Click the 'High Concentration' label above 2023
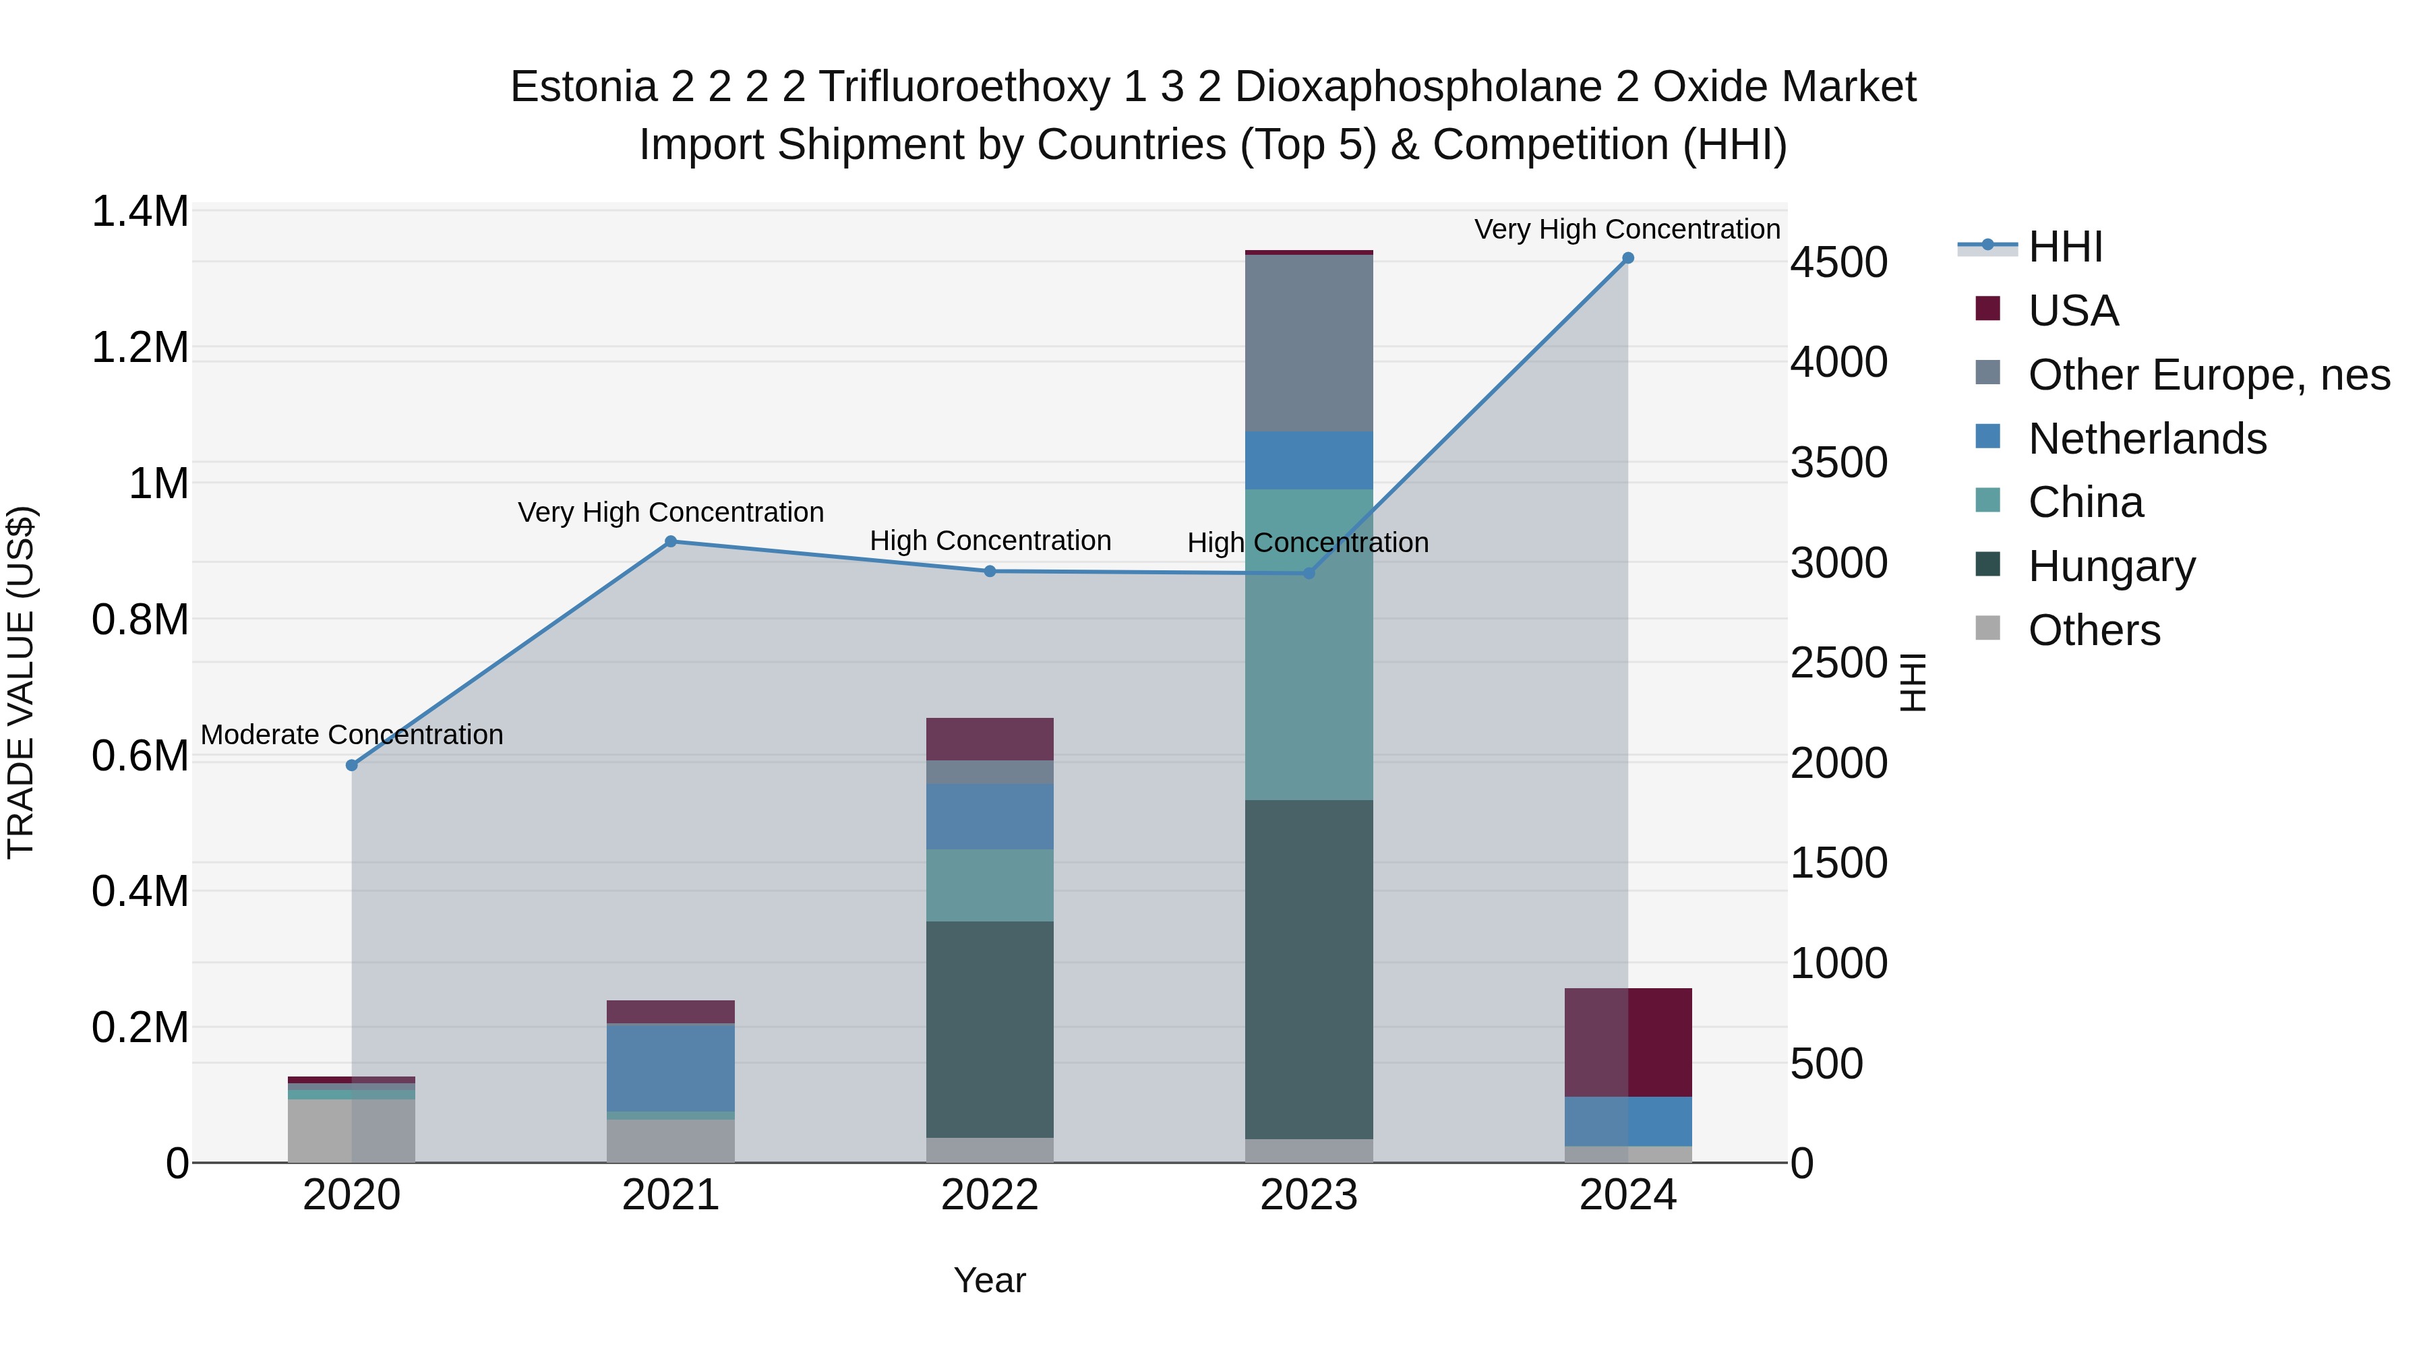Viewport: 2427px width, 1365px height. click(1308, 543)
